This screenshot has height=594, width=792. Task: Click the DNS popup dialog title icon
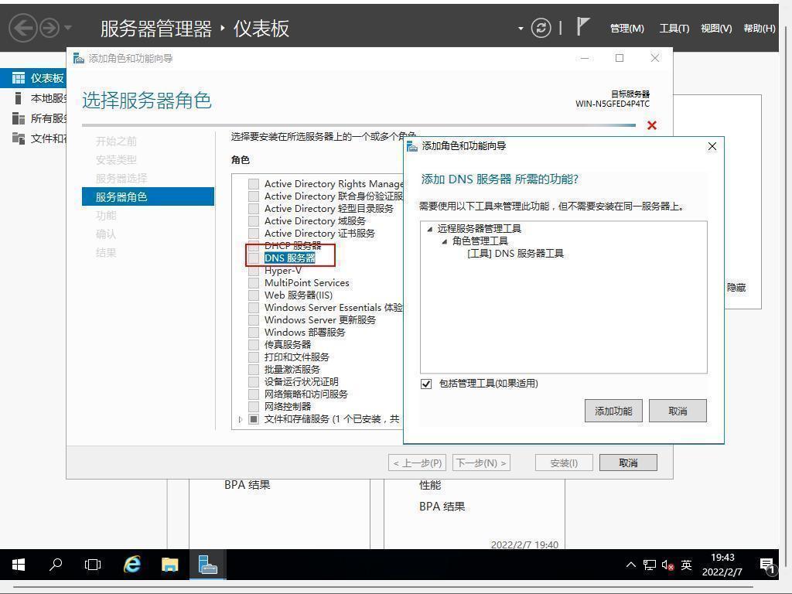coord(412,146)
